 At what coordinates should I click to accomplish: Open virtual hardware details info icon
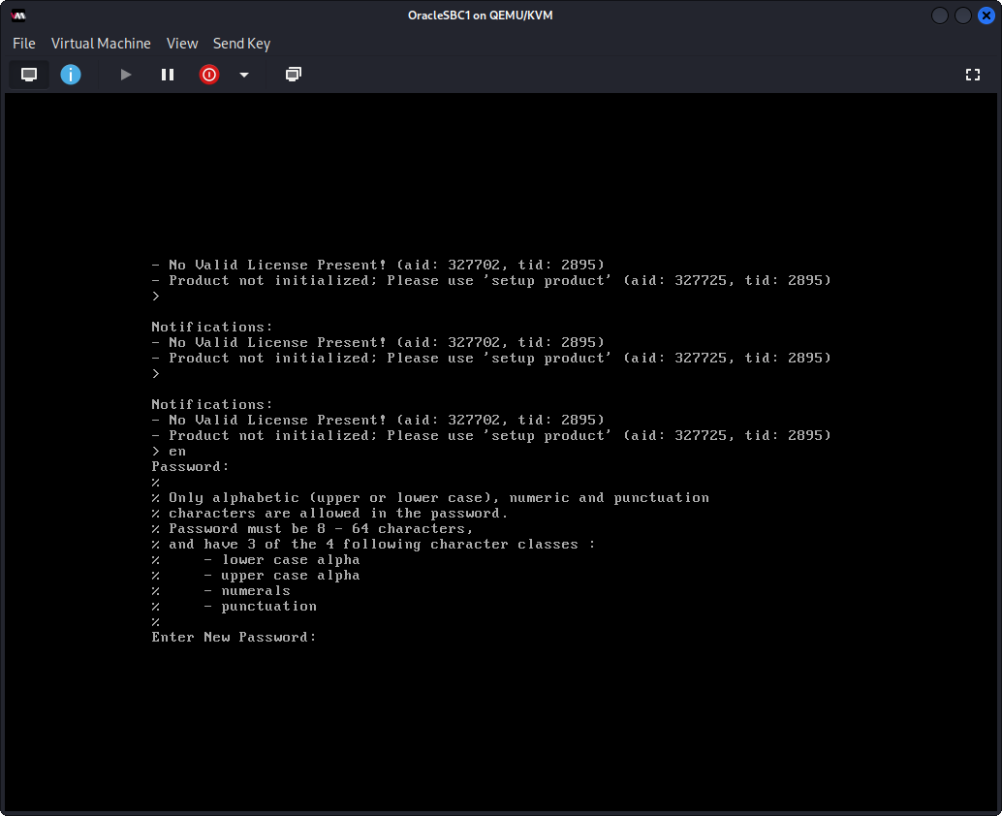point(71,75)
